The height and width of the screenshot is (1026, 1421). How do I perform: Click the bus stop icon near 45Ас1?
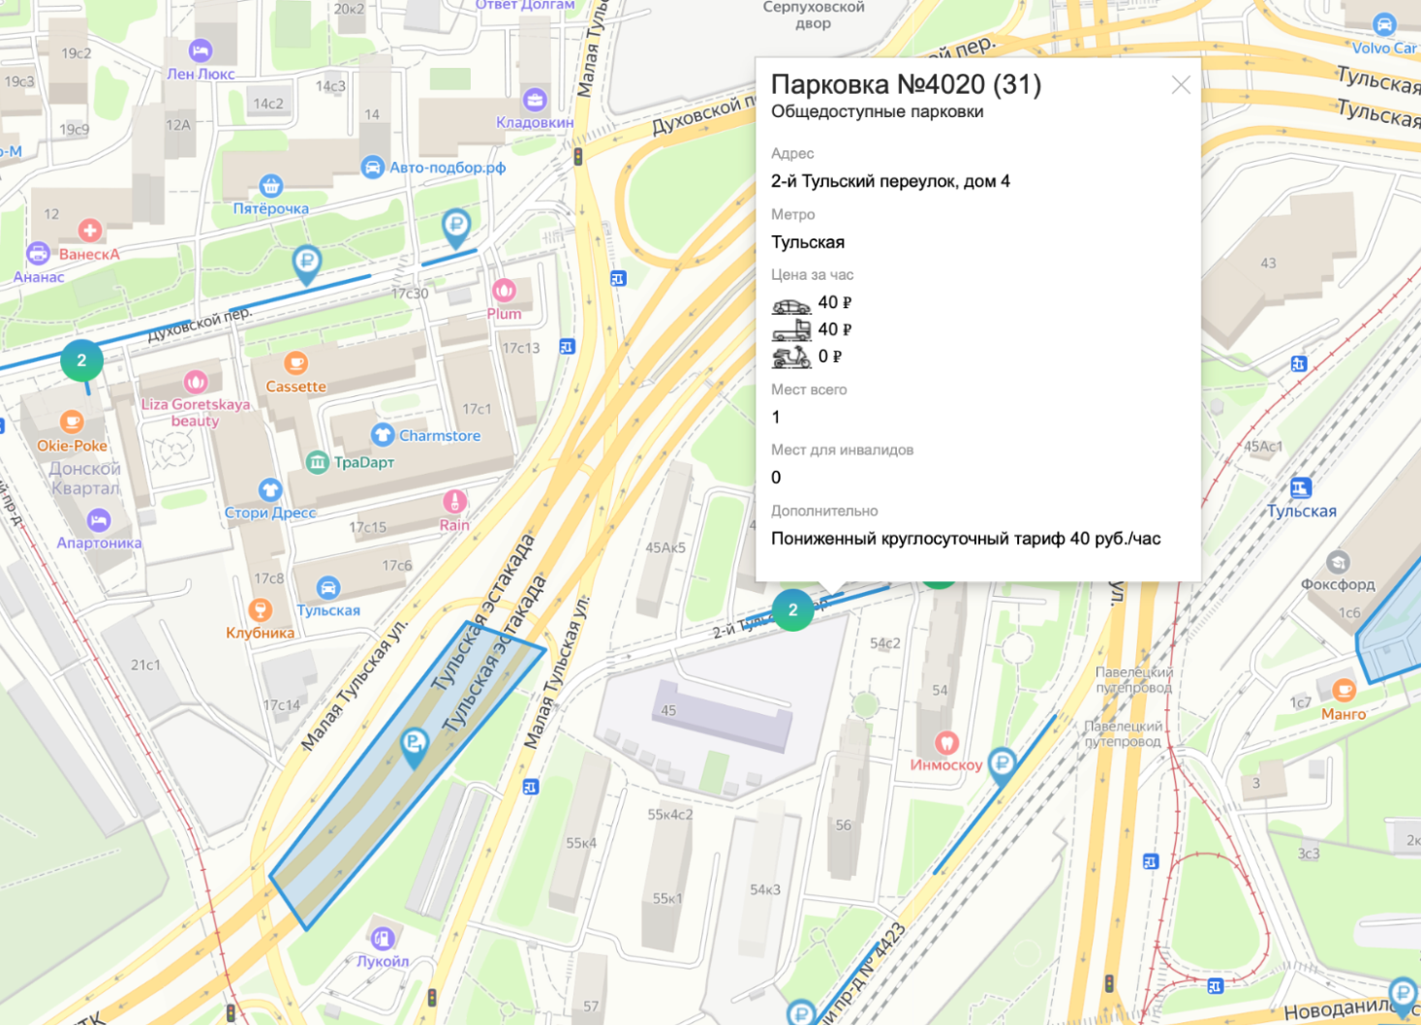1299,364
